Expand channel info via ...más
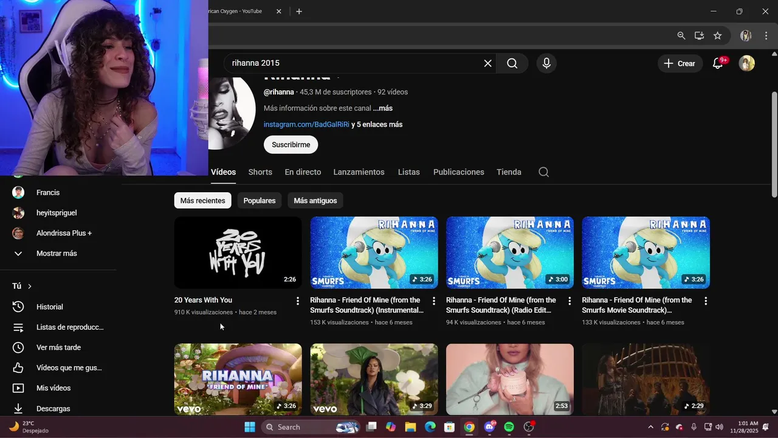Viewport: 778px width, 438px height. (x=382, y=108)
